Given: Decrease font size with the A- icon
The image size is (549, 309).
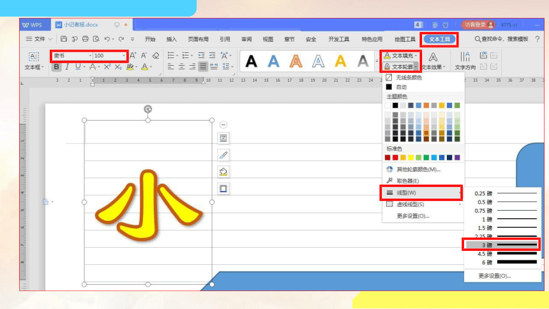Looking at the screenshot, I should 144,56.
